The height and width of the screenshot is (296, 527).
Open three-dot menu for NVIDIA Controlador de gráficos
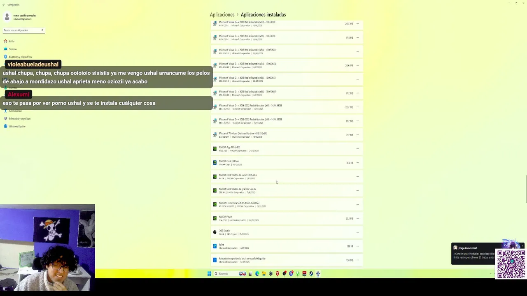coord(357,191)
